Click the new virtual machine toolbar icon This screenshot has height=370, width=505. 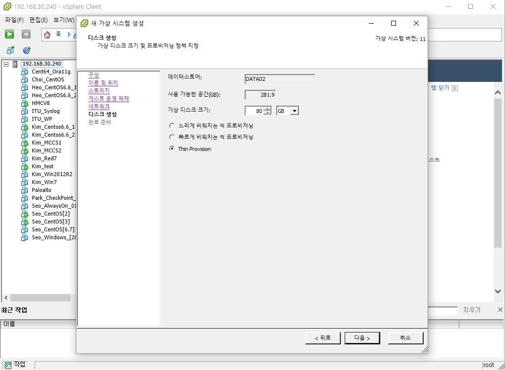pos(10,50)
